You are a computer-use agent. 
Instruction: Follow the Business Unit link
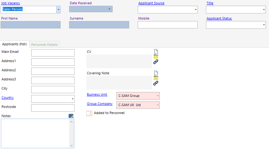[97, 95]
